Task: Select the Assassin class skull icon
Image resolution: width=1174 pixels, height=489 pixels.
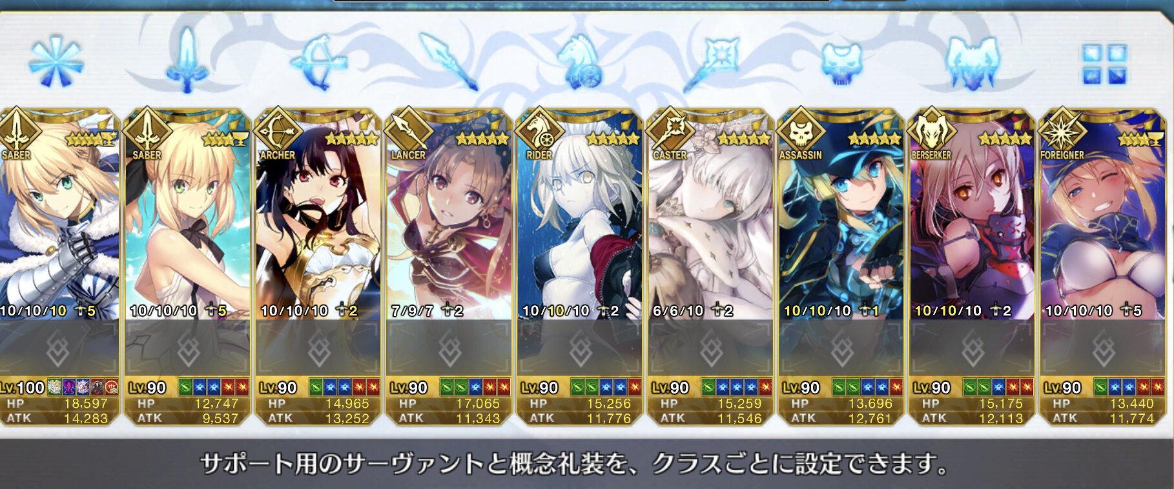Action: tap(842, 65)
